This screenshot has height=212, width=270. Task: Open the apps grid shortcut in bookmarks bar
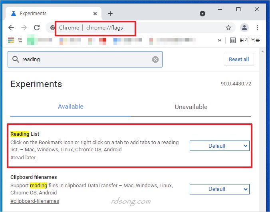pyautogui.click(x=12, y=40)
